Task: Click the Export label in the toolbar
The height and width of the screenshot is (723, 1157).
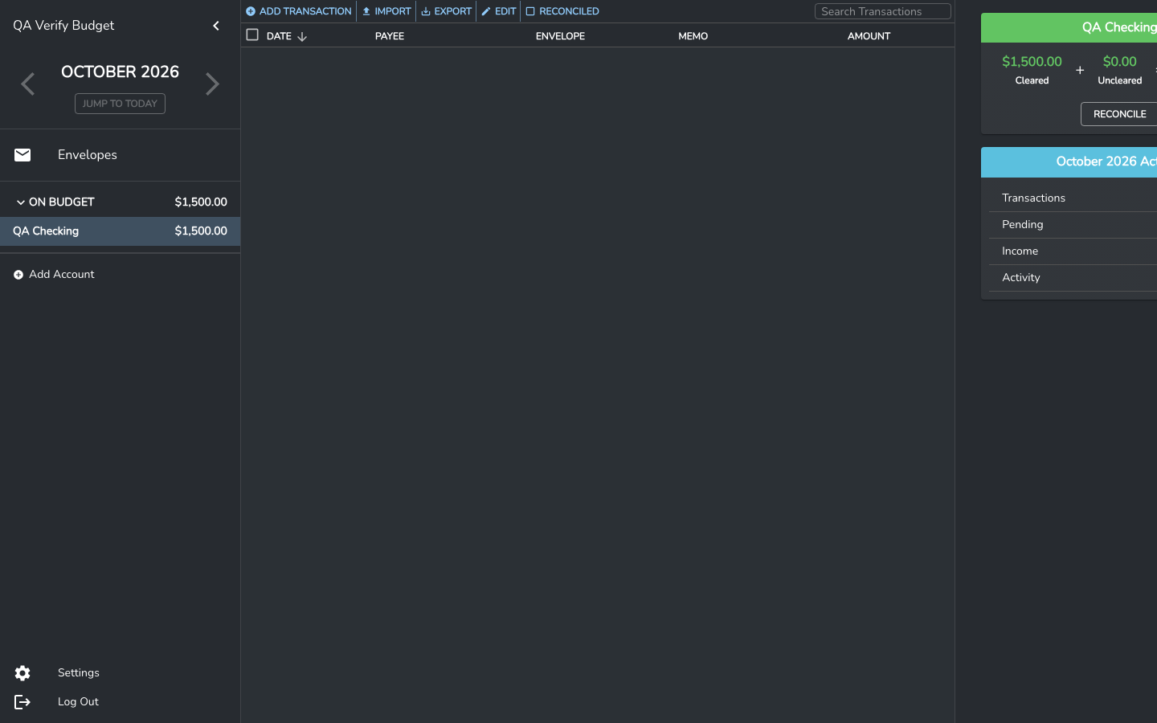Action: [x=453, y=11]
